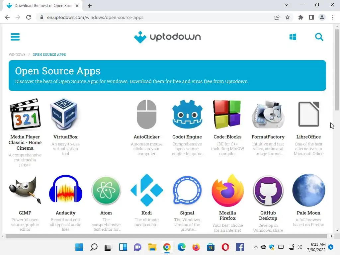Open the Media Player Classic app icon
This screenshot has width=340, height=255.
[25, 114]
